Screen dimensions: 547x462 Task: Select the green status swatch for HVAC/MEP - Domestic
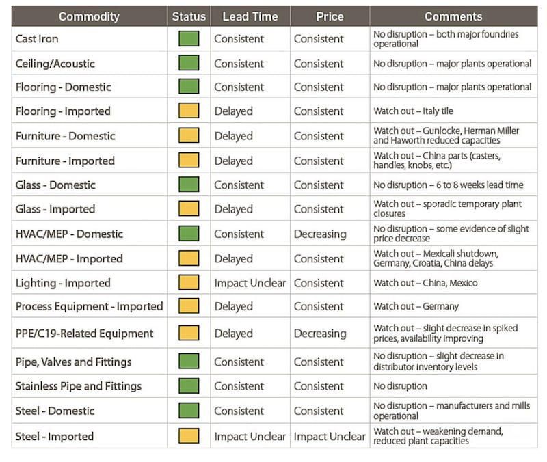click(x=188, y=234)
